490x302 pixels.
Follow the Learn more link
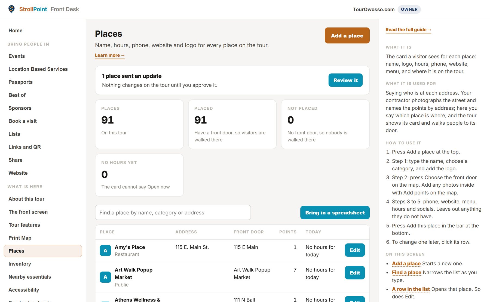click(110, 55)
